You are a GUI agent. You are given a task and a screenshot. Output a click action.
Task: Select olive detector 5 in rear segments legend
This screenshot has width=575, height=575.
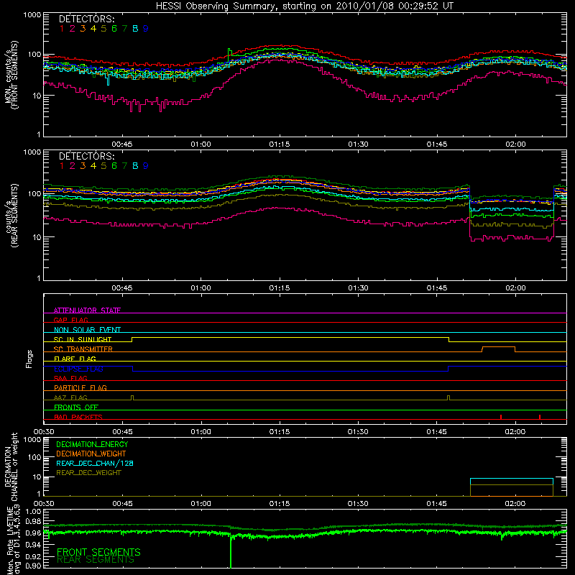(103, 166)
